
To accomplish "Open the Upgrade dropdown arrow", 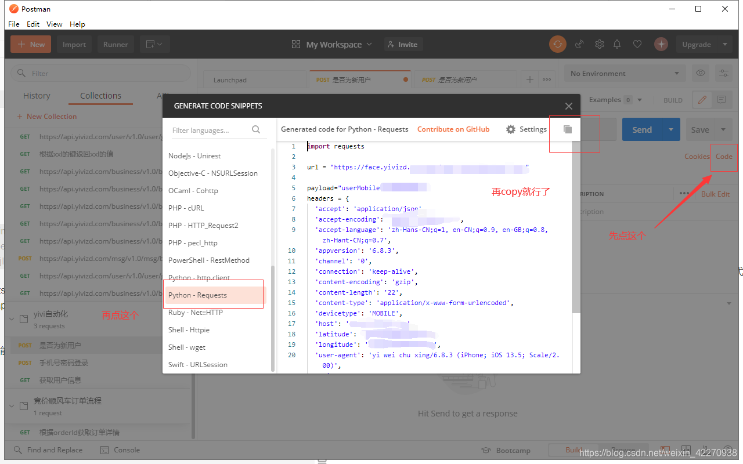I will click(725, 44).
